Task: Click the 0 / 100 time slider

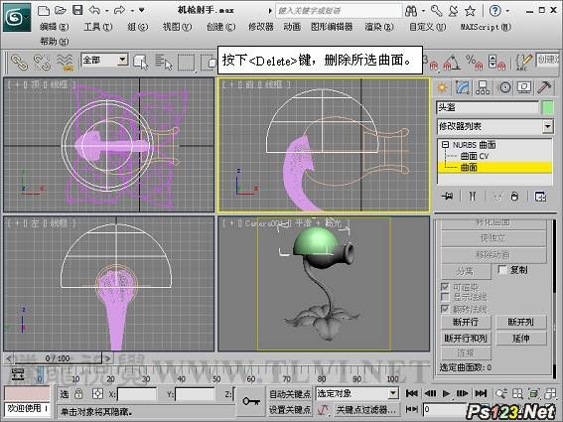Action: pyautogui.click(x=58, y=358)
